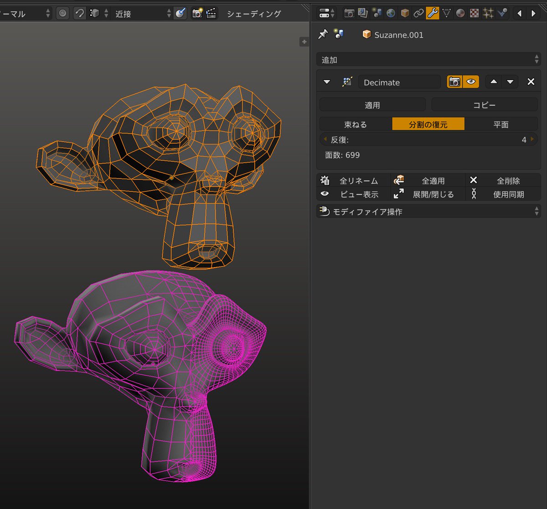Image resolution: width=547 pixels, height=509 pixels.
Task: Click the Suzanne.001 object cube icon
Action: click(x=366, y=35)
